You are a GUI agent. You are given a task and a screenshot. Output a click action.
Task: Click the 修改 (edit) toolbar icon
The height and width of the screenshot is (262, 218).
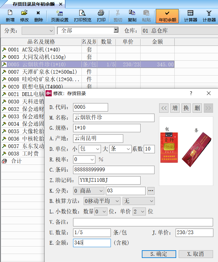coord(24,16)
